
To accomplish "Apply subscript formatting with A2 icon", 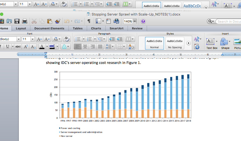I will point(33,47).
